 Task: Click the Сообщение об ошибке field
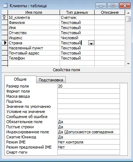coord(89,117)
